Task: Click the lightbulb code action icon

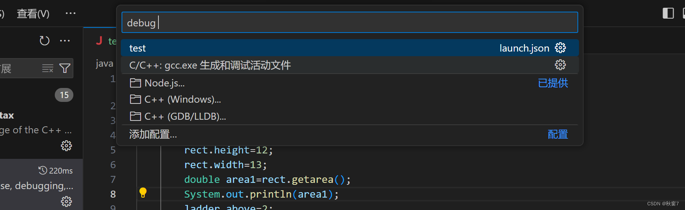Action: (x=143, y=193)
